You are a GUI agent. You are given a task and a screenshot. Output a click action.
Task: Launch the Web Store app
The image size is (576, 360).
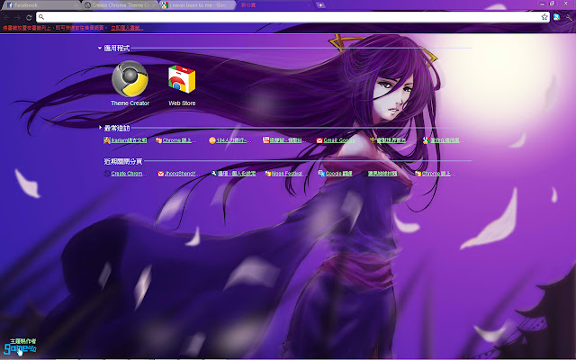pyautogui.click(x=182, y=79)
